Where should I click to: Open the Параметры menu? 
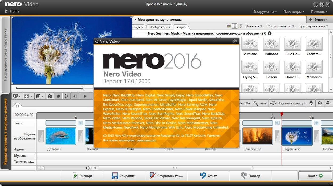pyautogui.click(x=294, y=11)
